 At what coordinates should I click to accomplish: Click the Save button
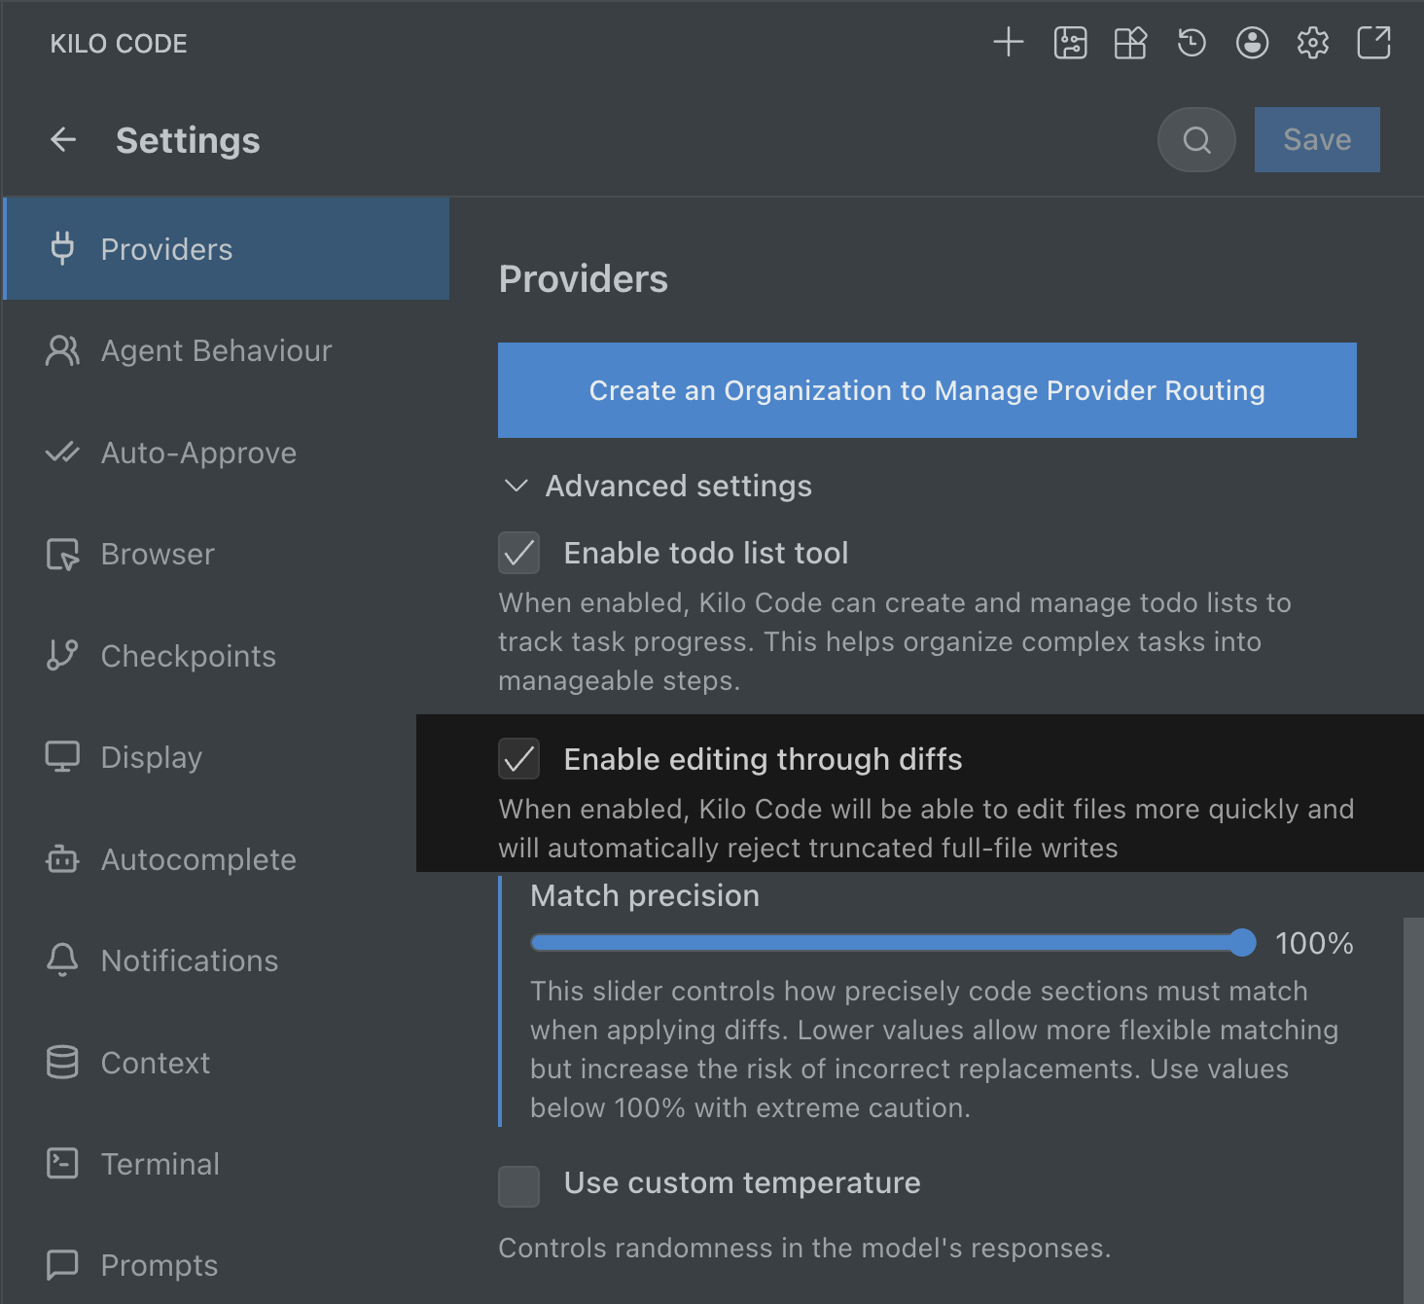[x=1316, y=140]
